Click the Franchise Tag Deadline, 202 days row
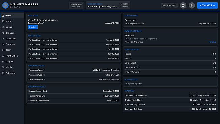 (170, 105)
